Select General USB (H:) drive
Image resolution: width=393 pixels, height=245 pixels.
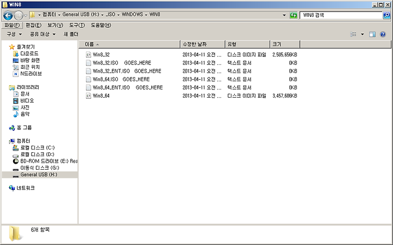[39, 175]
